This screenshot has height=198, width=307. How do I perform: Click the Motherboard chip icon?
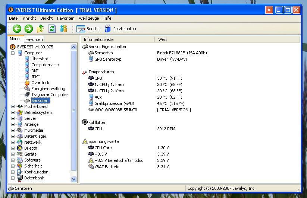coord(20,106)
